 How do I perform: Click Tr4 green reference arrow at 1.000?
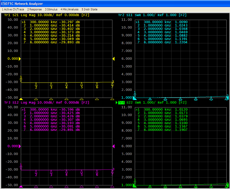point(134,185)
